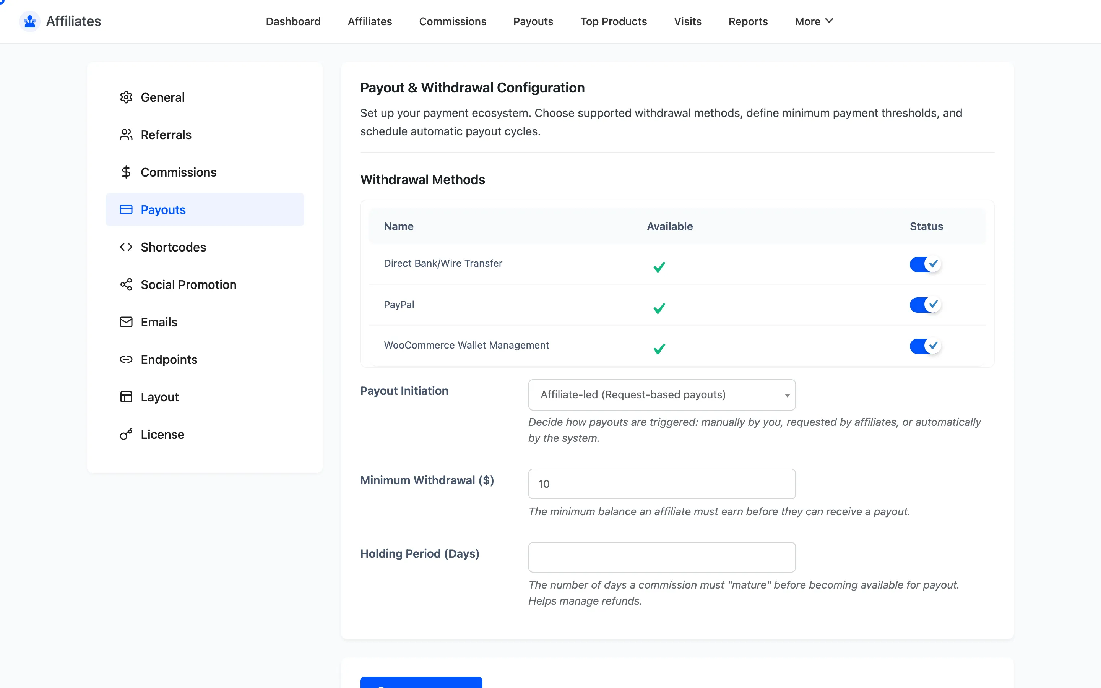This screenshot has width=1101, height=688.
Task: Click the 'Withdrawal Methods' heading
Action: (422, 180)
